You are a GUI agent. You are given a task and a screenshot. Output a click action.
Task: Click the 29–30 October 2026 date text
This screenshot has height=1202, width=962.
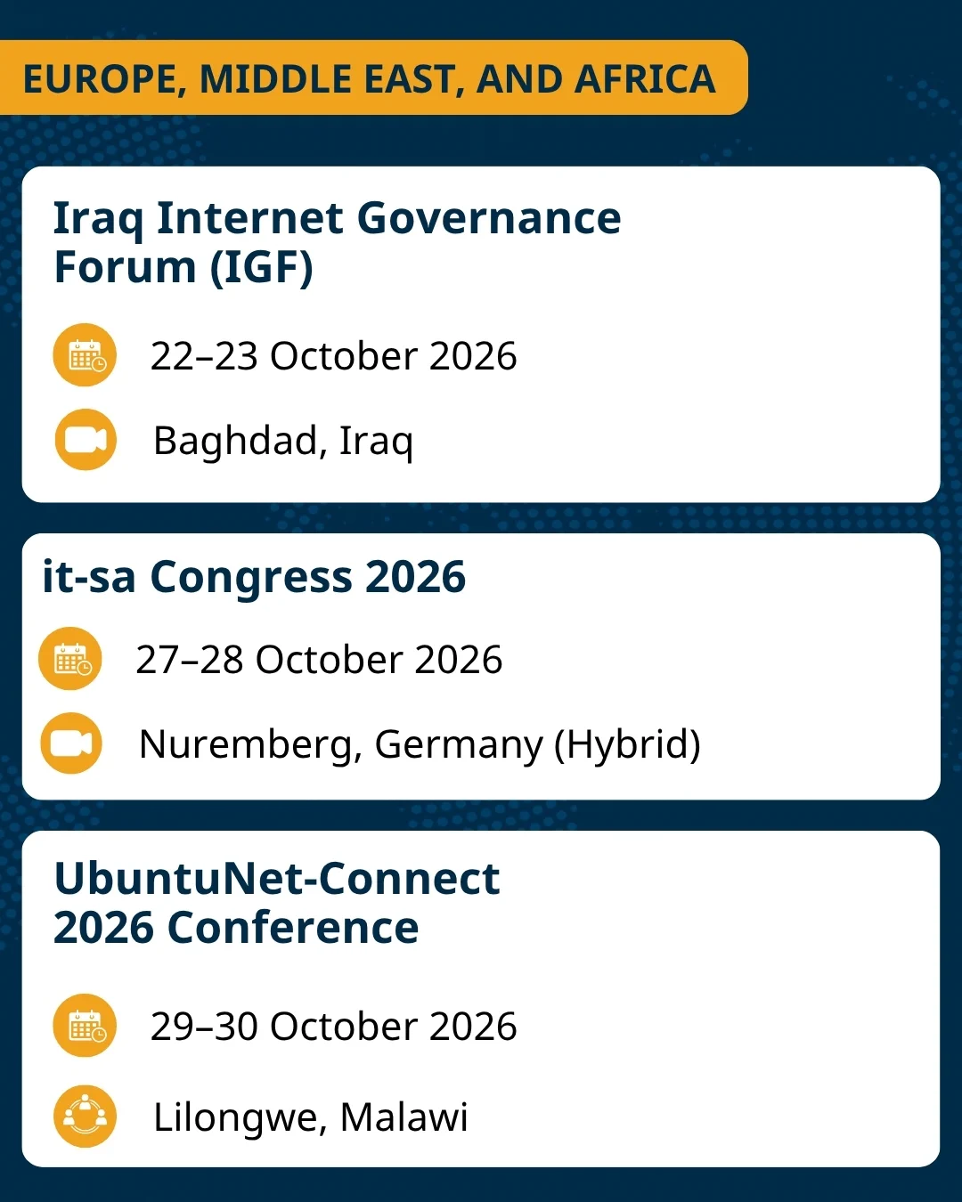tap(333, 1027)
